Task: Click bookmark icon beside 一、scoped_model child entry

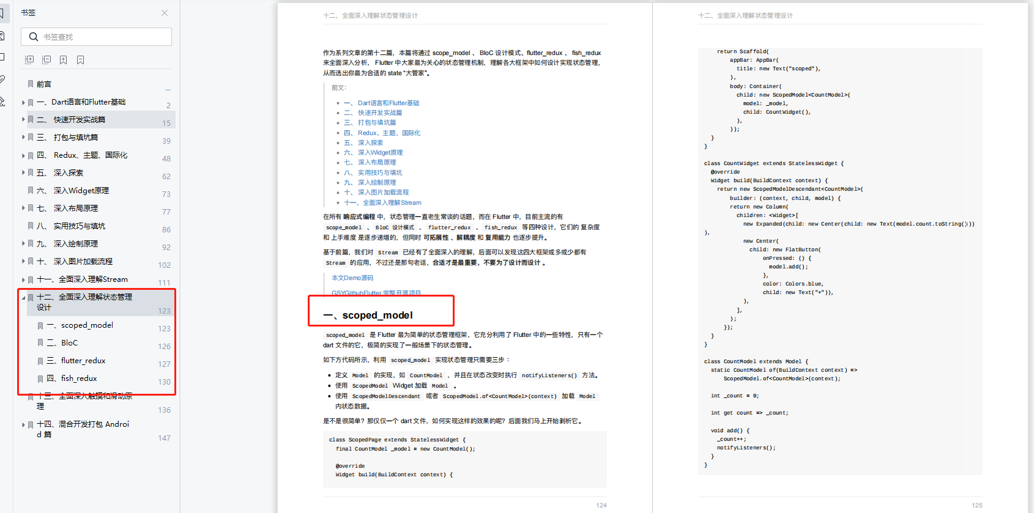Action: pos(40,326)
